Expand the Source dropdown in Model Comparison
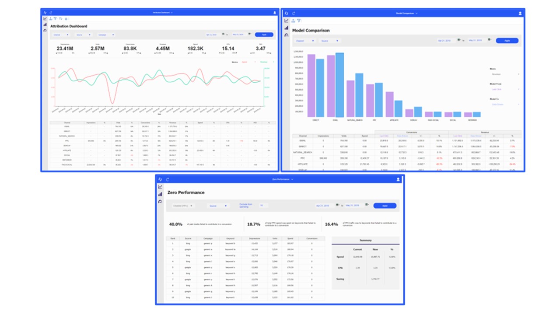The width and height of the screenshot is (560, 315). [x=329, y=40]
